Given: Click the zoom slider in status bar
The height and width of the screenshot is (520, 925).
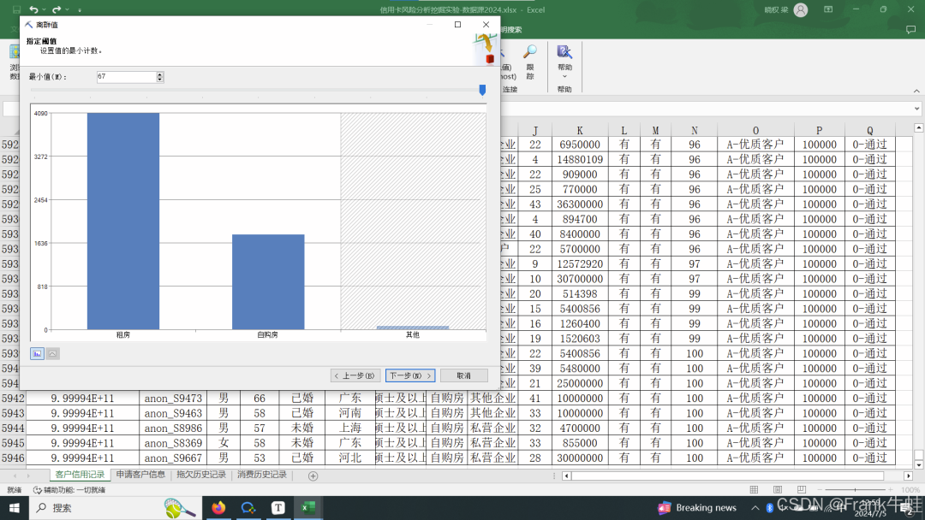Looking at the screenshot, I should pos(856,489).
